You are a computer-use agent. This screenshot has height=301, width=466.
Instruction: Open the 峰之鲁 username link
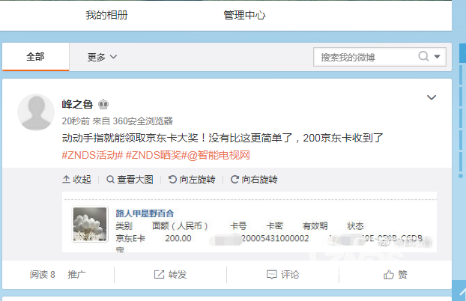click(77, 104)
